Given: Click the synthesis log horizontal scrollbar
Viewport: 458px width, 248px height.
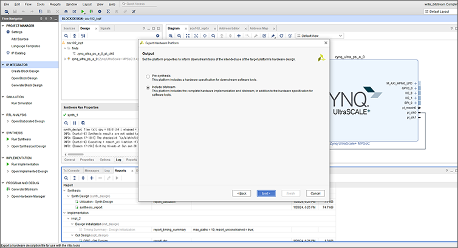Looking at the screenshot, I should 76,155.
